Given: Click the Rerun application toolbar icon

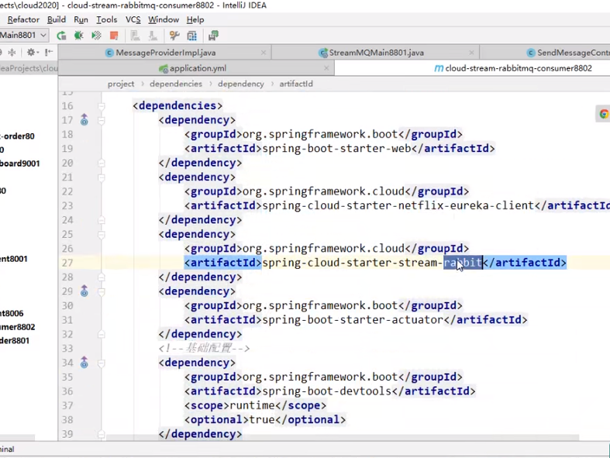Looking at the screenshot, I should pyautogui.click(x=61, y=36).
